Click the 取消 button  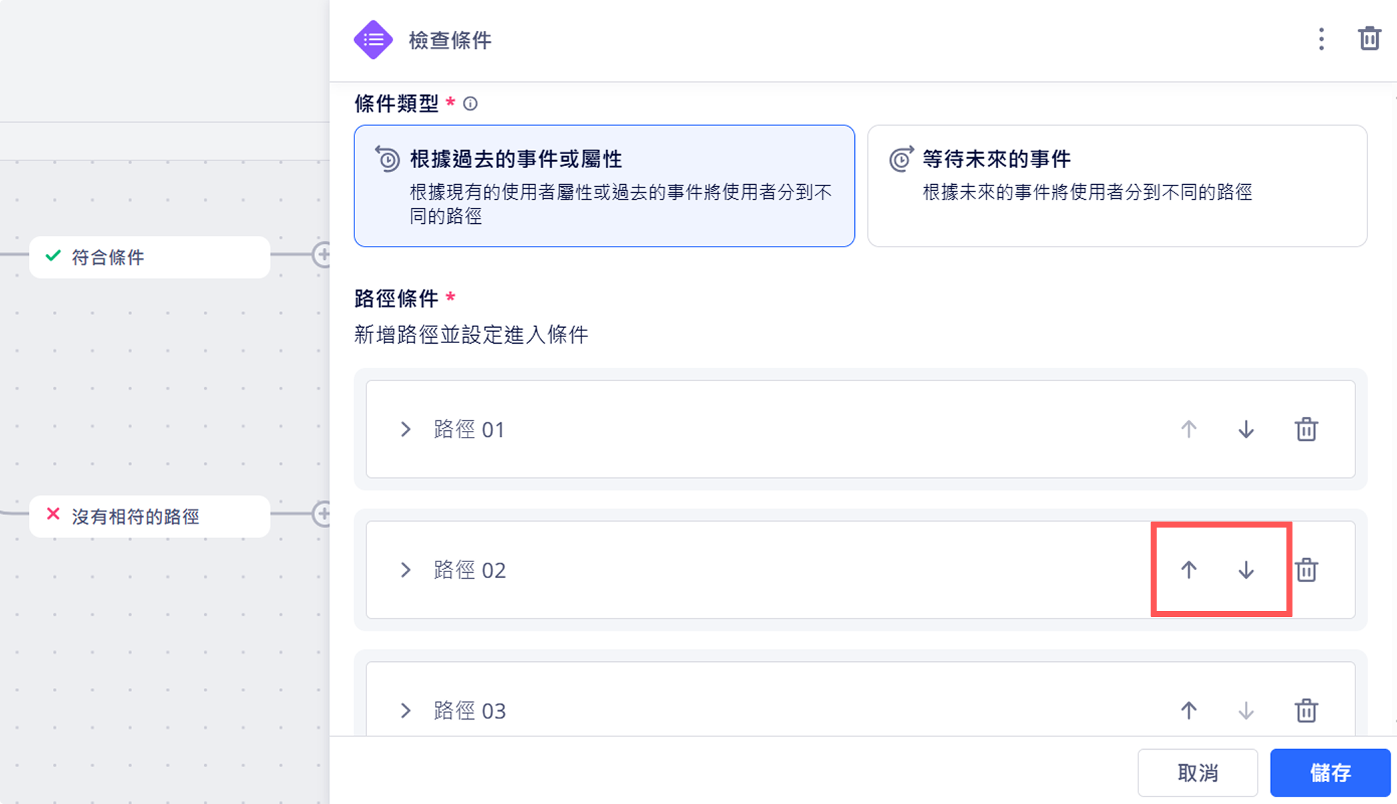tap(1197, 773)
